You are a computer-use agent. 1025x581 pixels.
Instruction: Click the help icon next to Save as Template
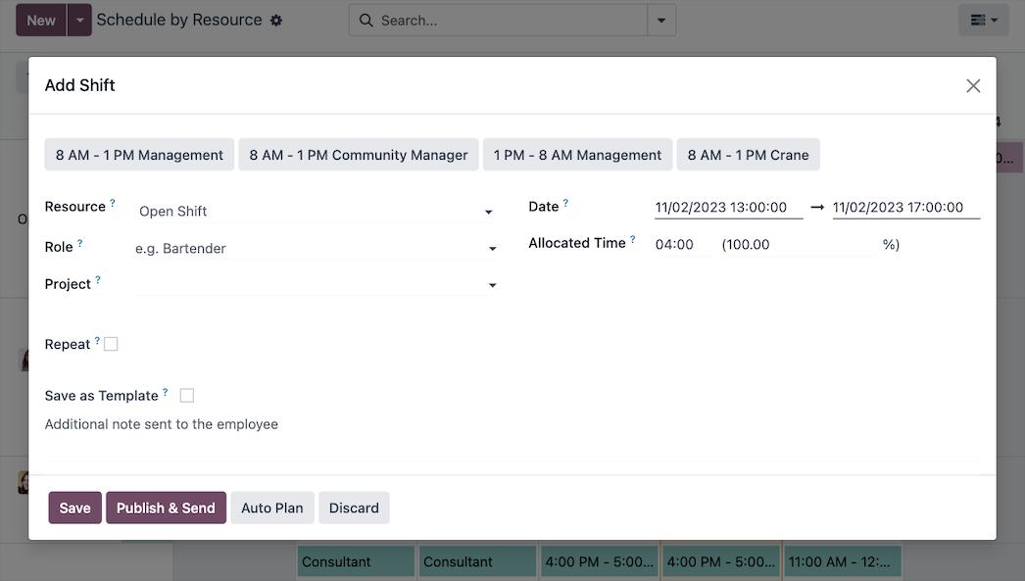click(165, 393)
